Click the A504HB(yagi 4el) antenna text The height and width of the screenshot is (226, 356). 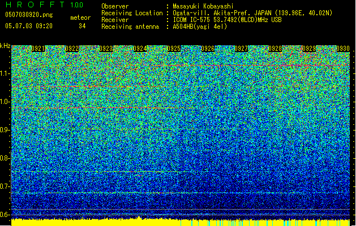coord(200,27)
